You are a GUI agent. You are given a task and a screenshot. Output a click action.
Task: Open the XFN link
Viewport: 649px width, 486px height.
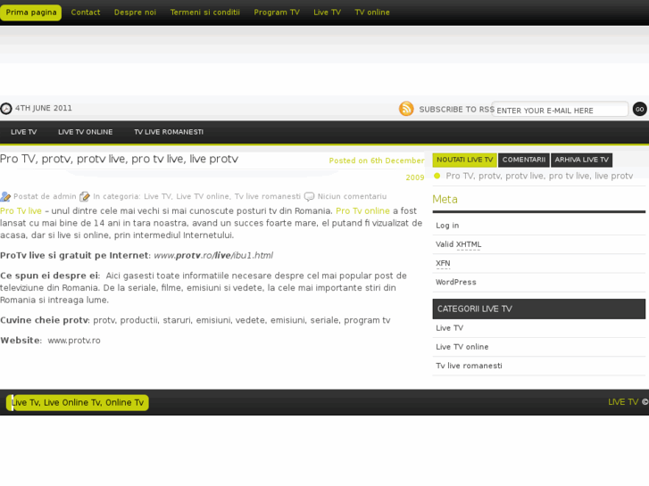(x=443, y=263)
